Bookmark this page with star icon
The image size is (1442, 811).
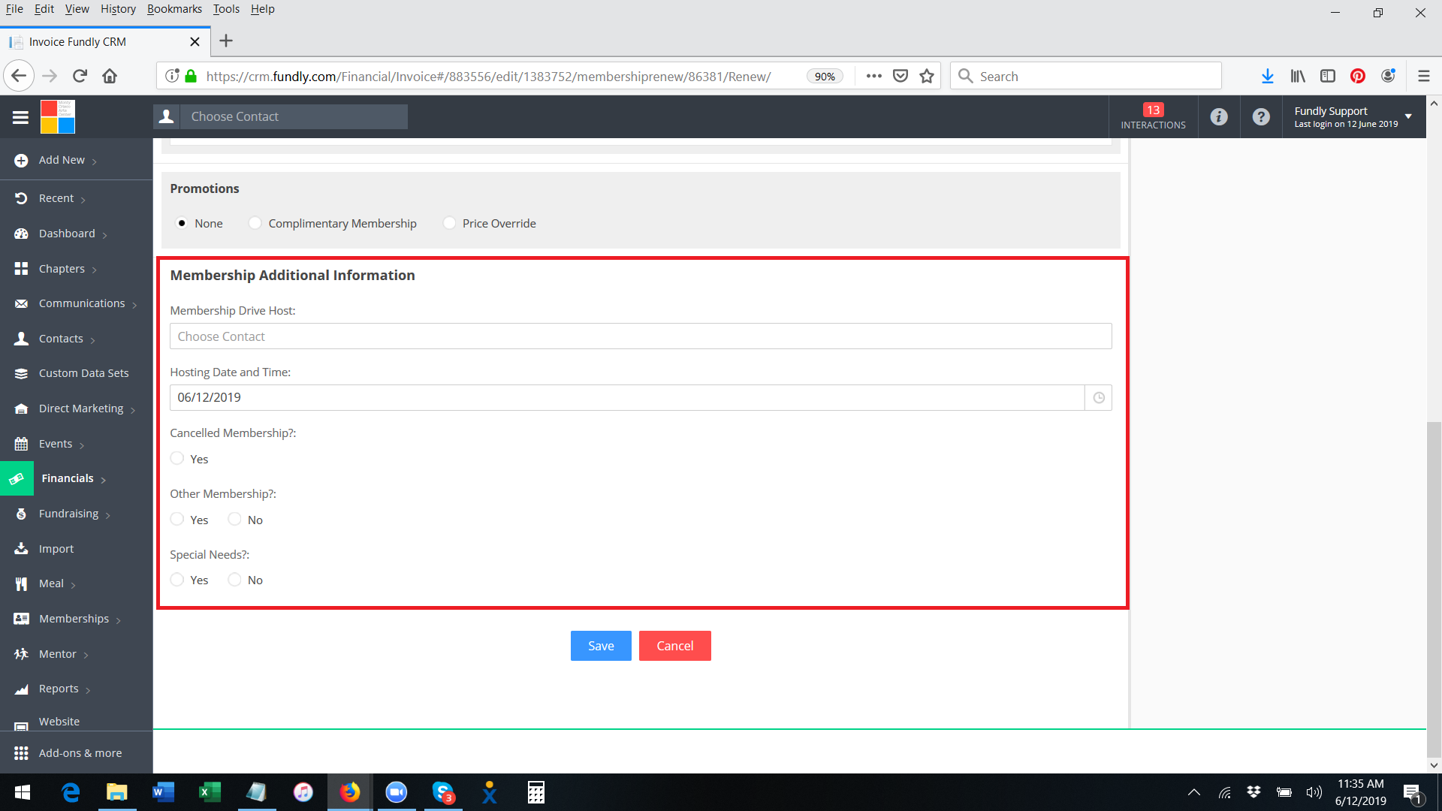927,76
